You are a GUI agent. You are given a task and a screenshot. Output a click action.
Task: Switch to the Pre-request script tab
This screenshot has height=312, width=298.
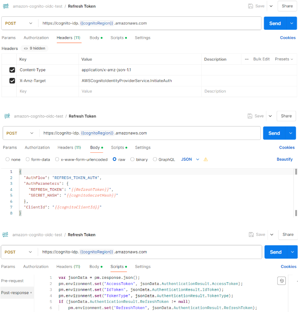[x=12, y=281]
